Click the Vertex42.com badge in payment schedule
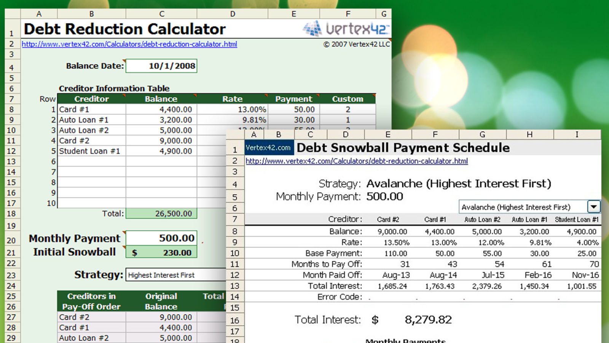This screenshot has height=343, width=609. click(x=268, y=148)
